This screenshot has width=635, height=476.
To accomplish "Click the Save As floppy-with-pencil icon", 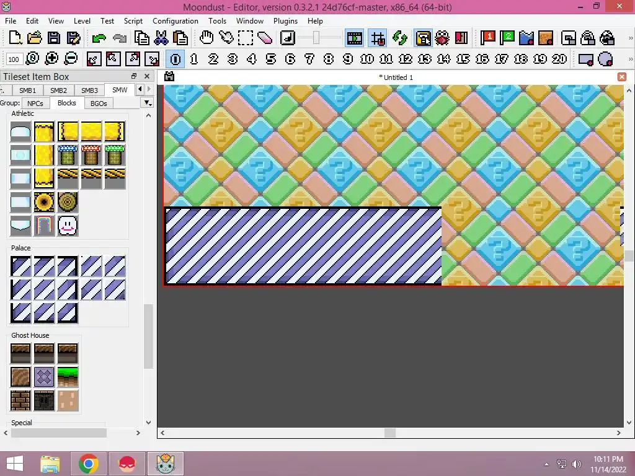I will tap(73, 38).
